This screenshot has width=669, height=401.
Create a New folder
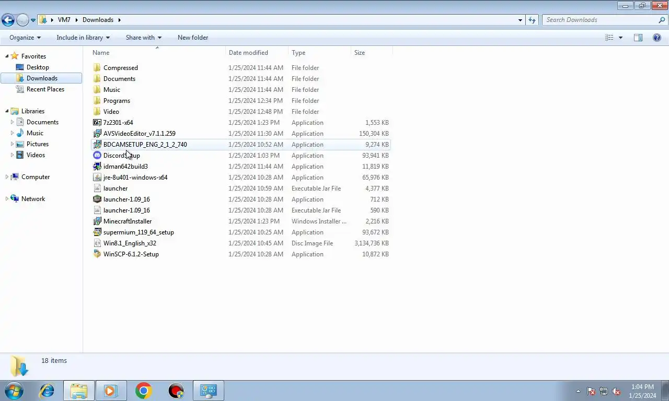(x=193, y=38)
